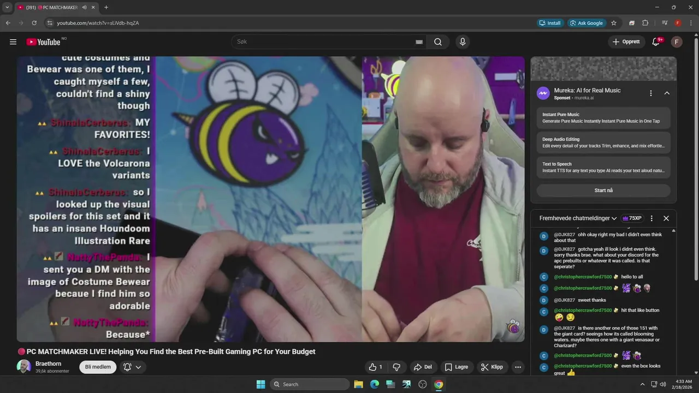Open notification preference bell dropdown for channel
Viewport: 699px width, 393px height.
point(133,367)
